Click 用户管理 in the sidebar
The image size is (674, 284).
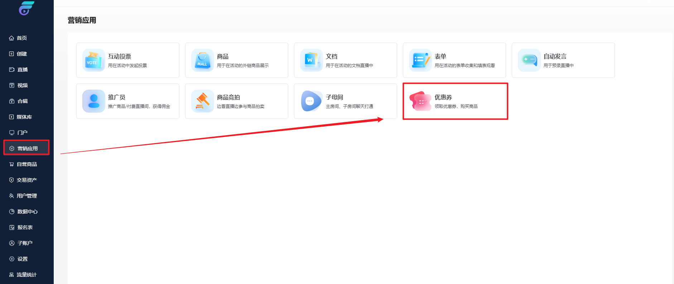pyautogui.click(x=27, y=196)
